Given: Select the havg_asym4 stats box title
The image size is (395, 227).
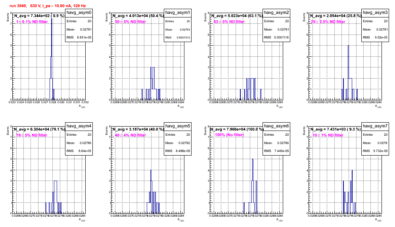Looking at the screenshot, I should click(79, 126).
